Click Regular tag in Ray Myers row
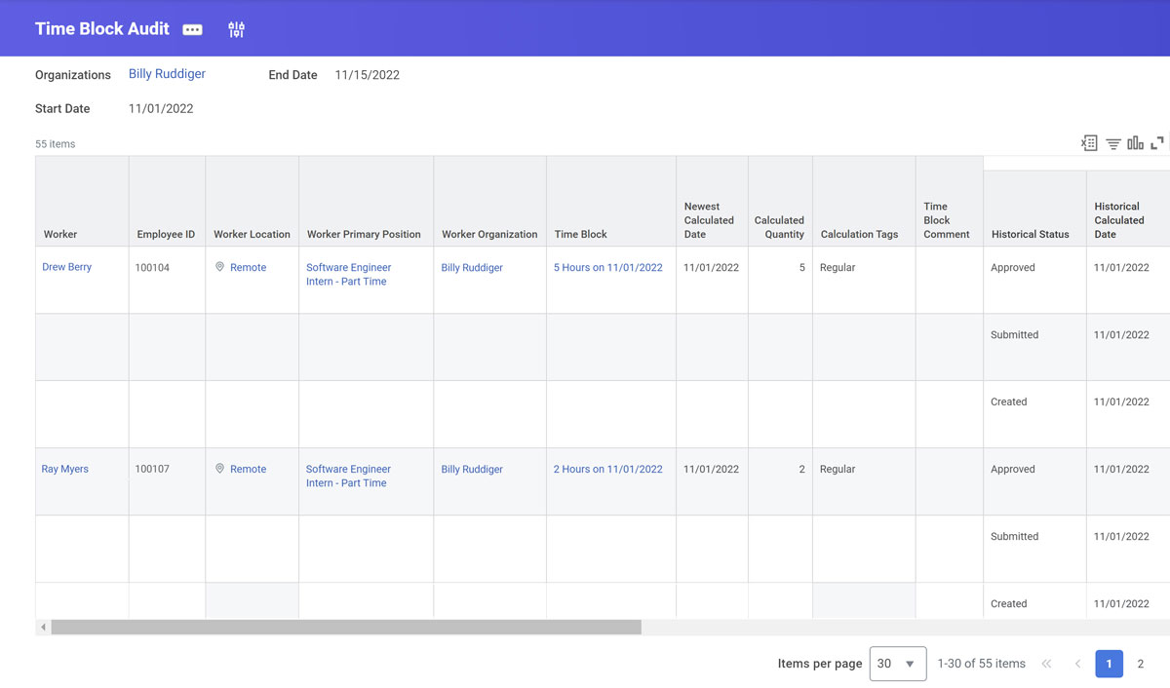Screen dimensions: 1170x688 [x=838, y=469]
